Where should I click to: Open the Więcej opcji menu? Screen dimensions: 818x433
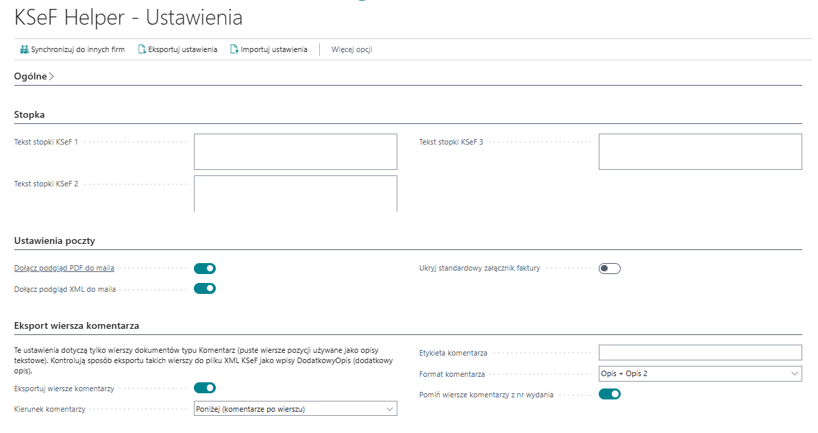[x=351, y=49]
